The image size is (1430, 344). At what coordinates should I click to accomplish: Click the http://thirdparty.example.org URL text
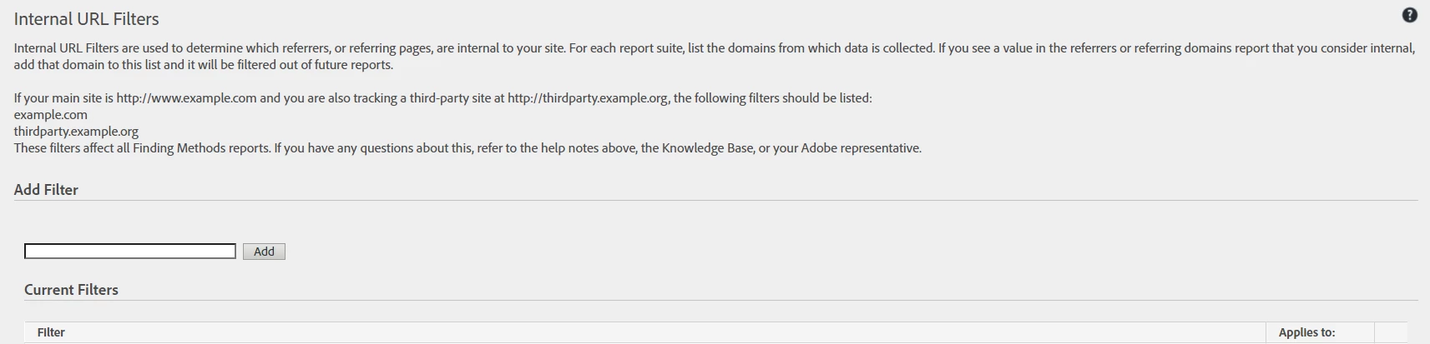click(588, 98)
